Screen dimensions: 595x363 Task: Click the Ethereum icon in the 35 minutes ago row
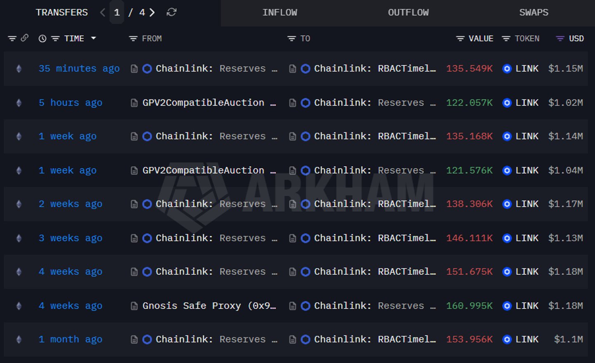19,68
